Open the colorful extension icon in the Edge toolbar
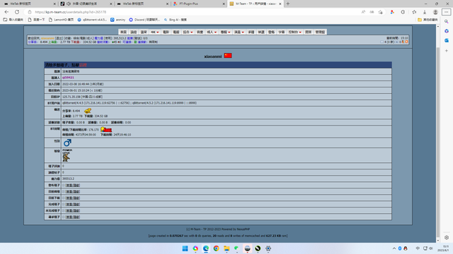 (x=392, y=12)
